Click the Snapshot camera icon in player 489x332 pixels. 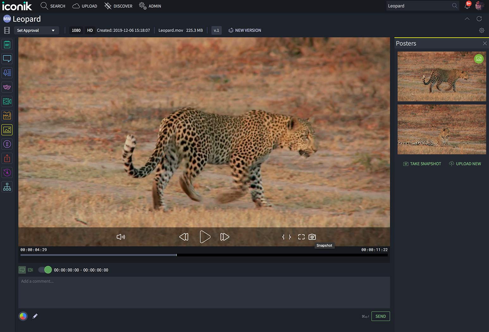(x=312, y=237)
